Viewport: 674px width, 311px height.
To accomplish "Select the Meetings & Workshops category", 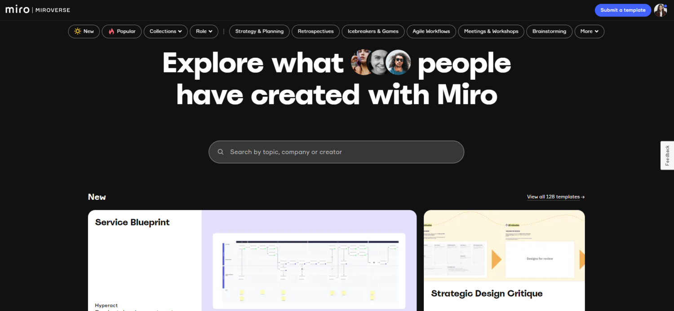I will click(x=491, y=31).
